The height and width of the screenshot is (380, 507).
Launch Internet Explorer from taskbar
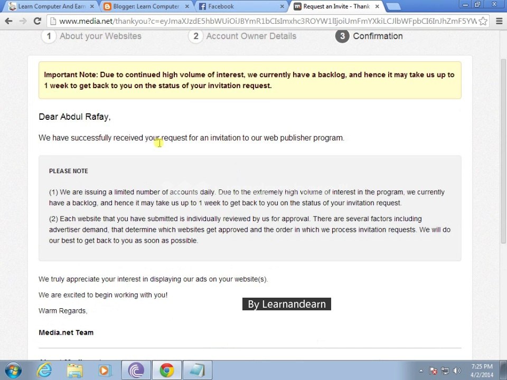point(44,370)
